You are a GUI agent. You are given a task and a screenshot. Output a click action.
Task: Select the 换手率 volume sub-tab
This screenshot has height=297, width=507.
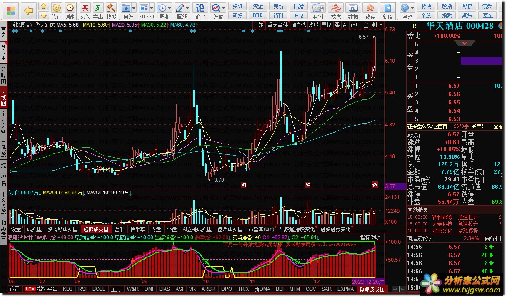[x=137, y=229]
